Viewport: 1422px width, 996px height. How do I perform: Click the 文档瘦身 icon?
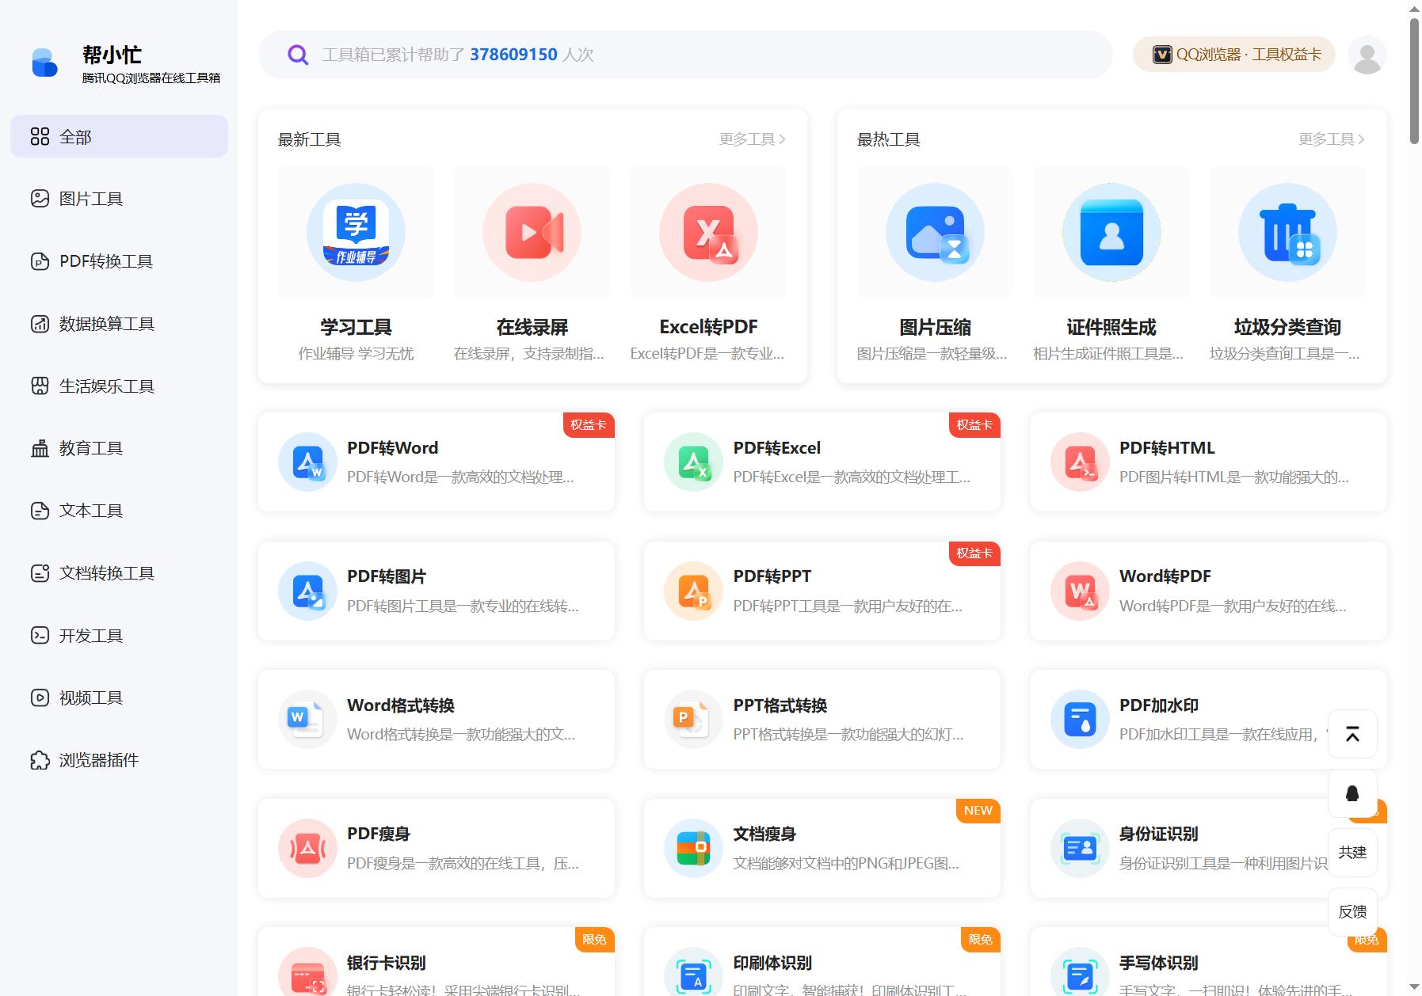click(693, 848)
